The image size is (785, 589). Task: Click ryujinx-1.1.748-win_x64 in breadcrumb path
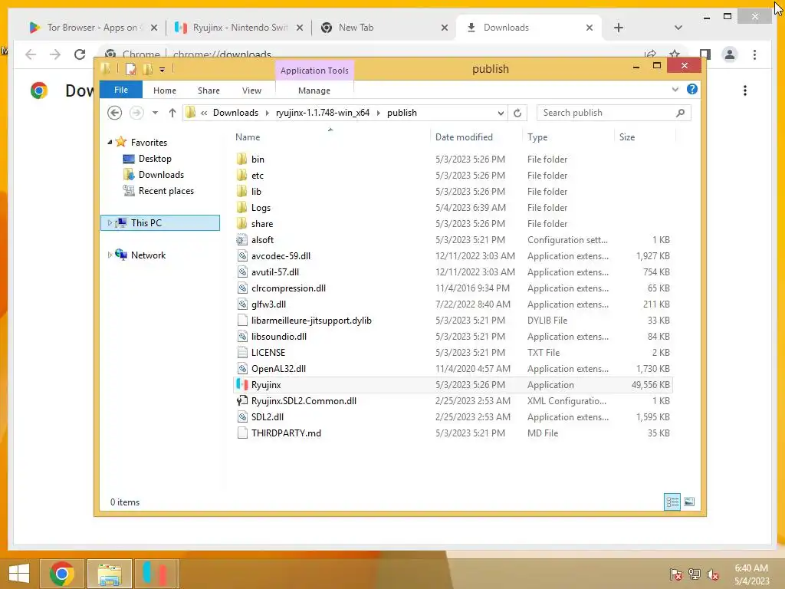[323, 113]
